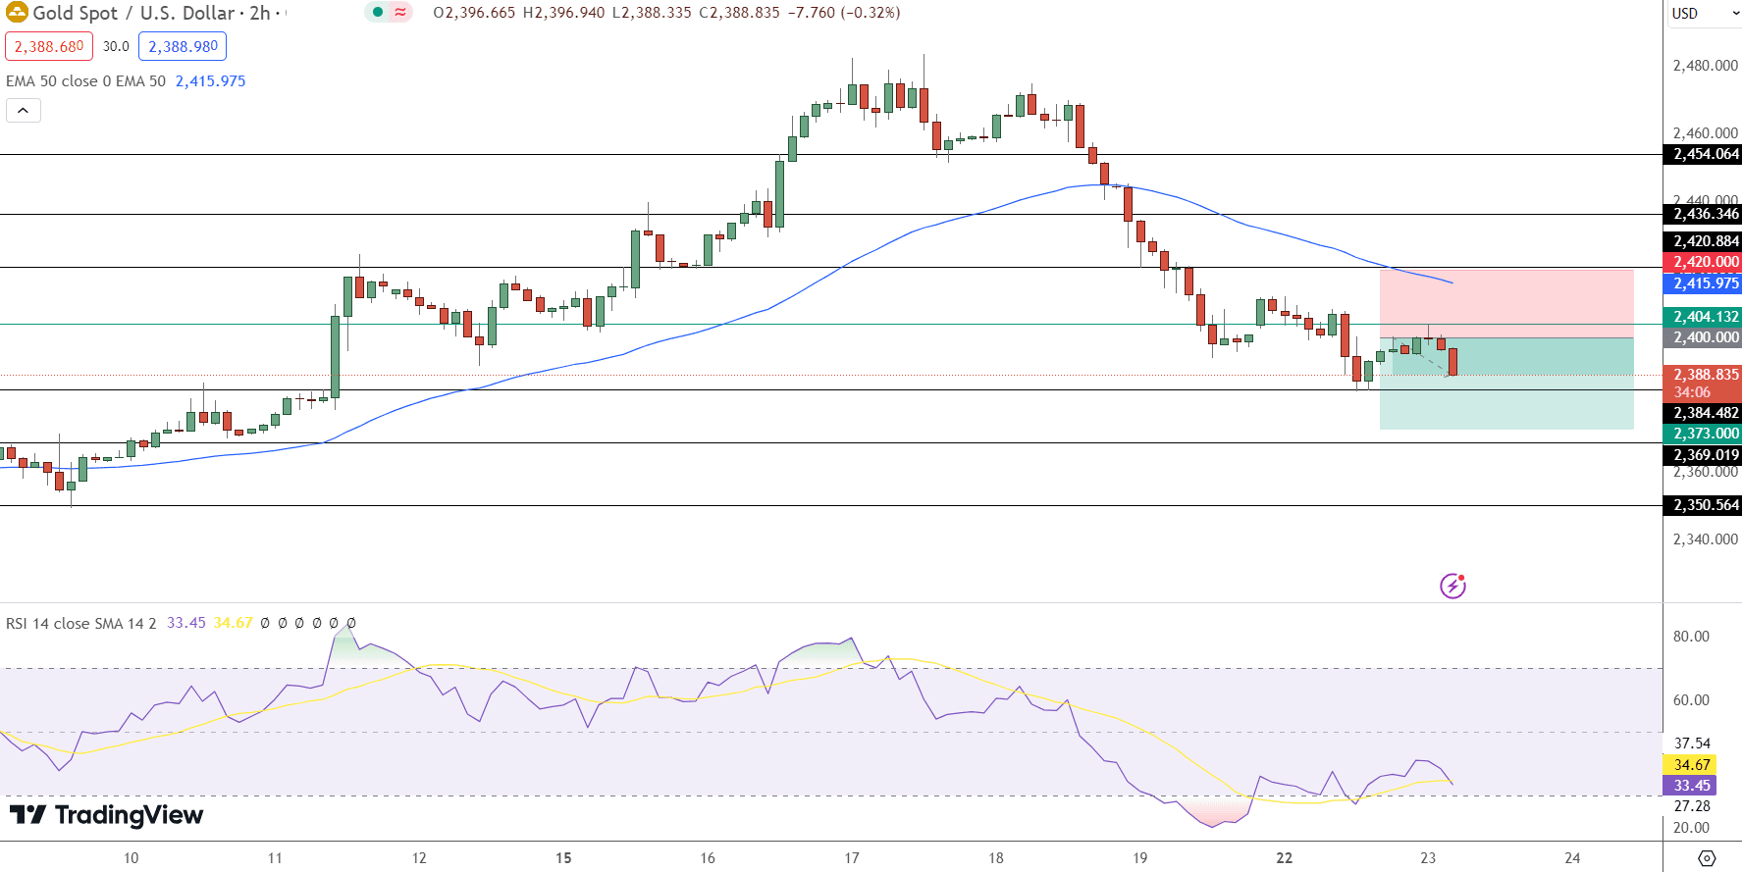Select the EMA 50 close indicator legend

click(x=86, y=81)
